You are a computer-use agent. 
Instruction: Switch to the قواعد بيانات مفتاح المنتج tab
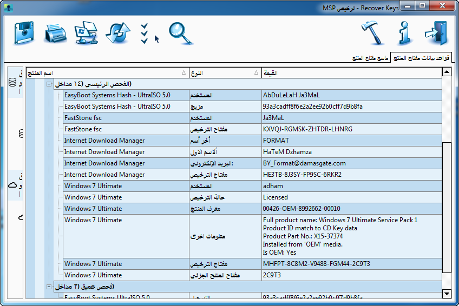click(x=421, y=58)
